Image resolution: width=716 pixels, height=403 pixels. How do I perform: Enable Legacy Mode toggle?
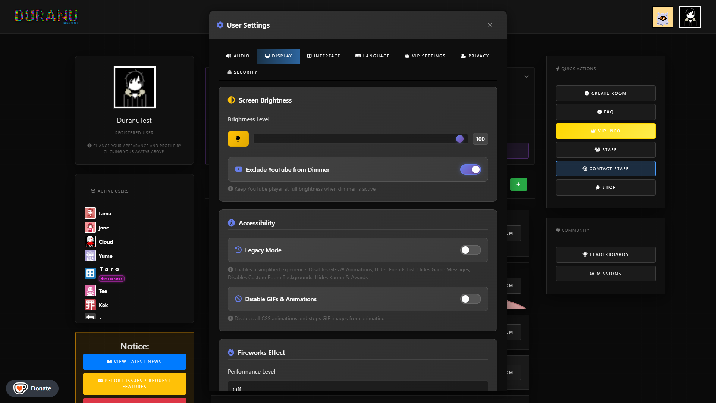point(470,250)
